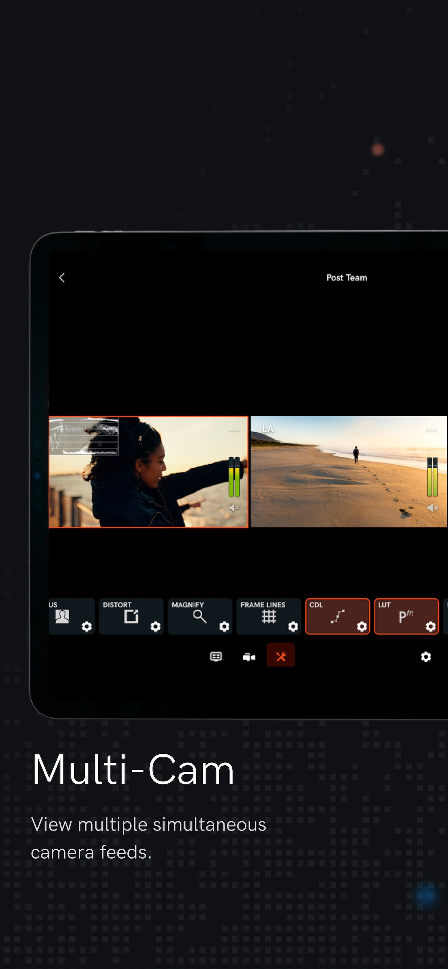Image resolution: width=448 pixels, height=969 pixels.
Task: Disable the LUT tool
Action: 407,616
